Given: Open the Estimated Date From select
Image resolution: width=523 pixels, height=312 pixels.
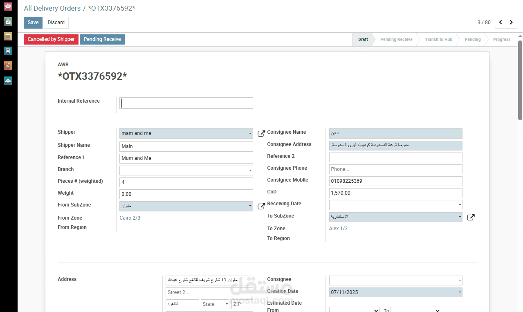Looking at the screenshot, I should tap(354, 310).
